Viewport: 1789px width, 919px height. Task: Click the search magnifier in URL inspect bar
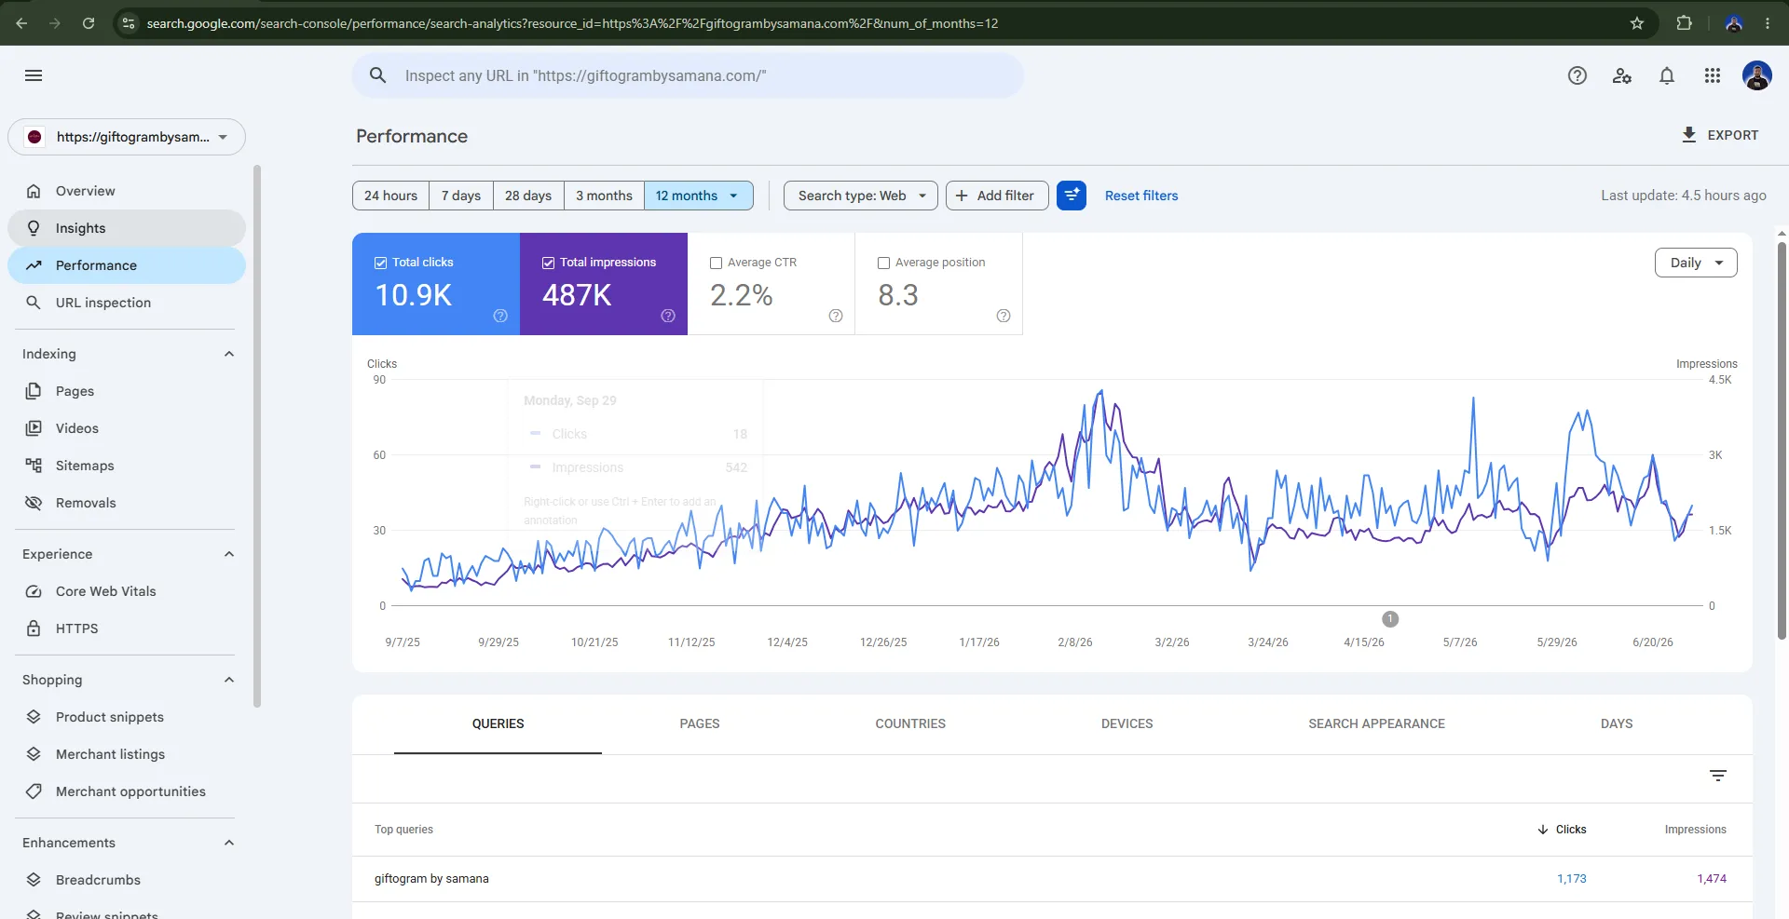(x=377, y=75)
